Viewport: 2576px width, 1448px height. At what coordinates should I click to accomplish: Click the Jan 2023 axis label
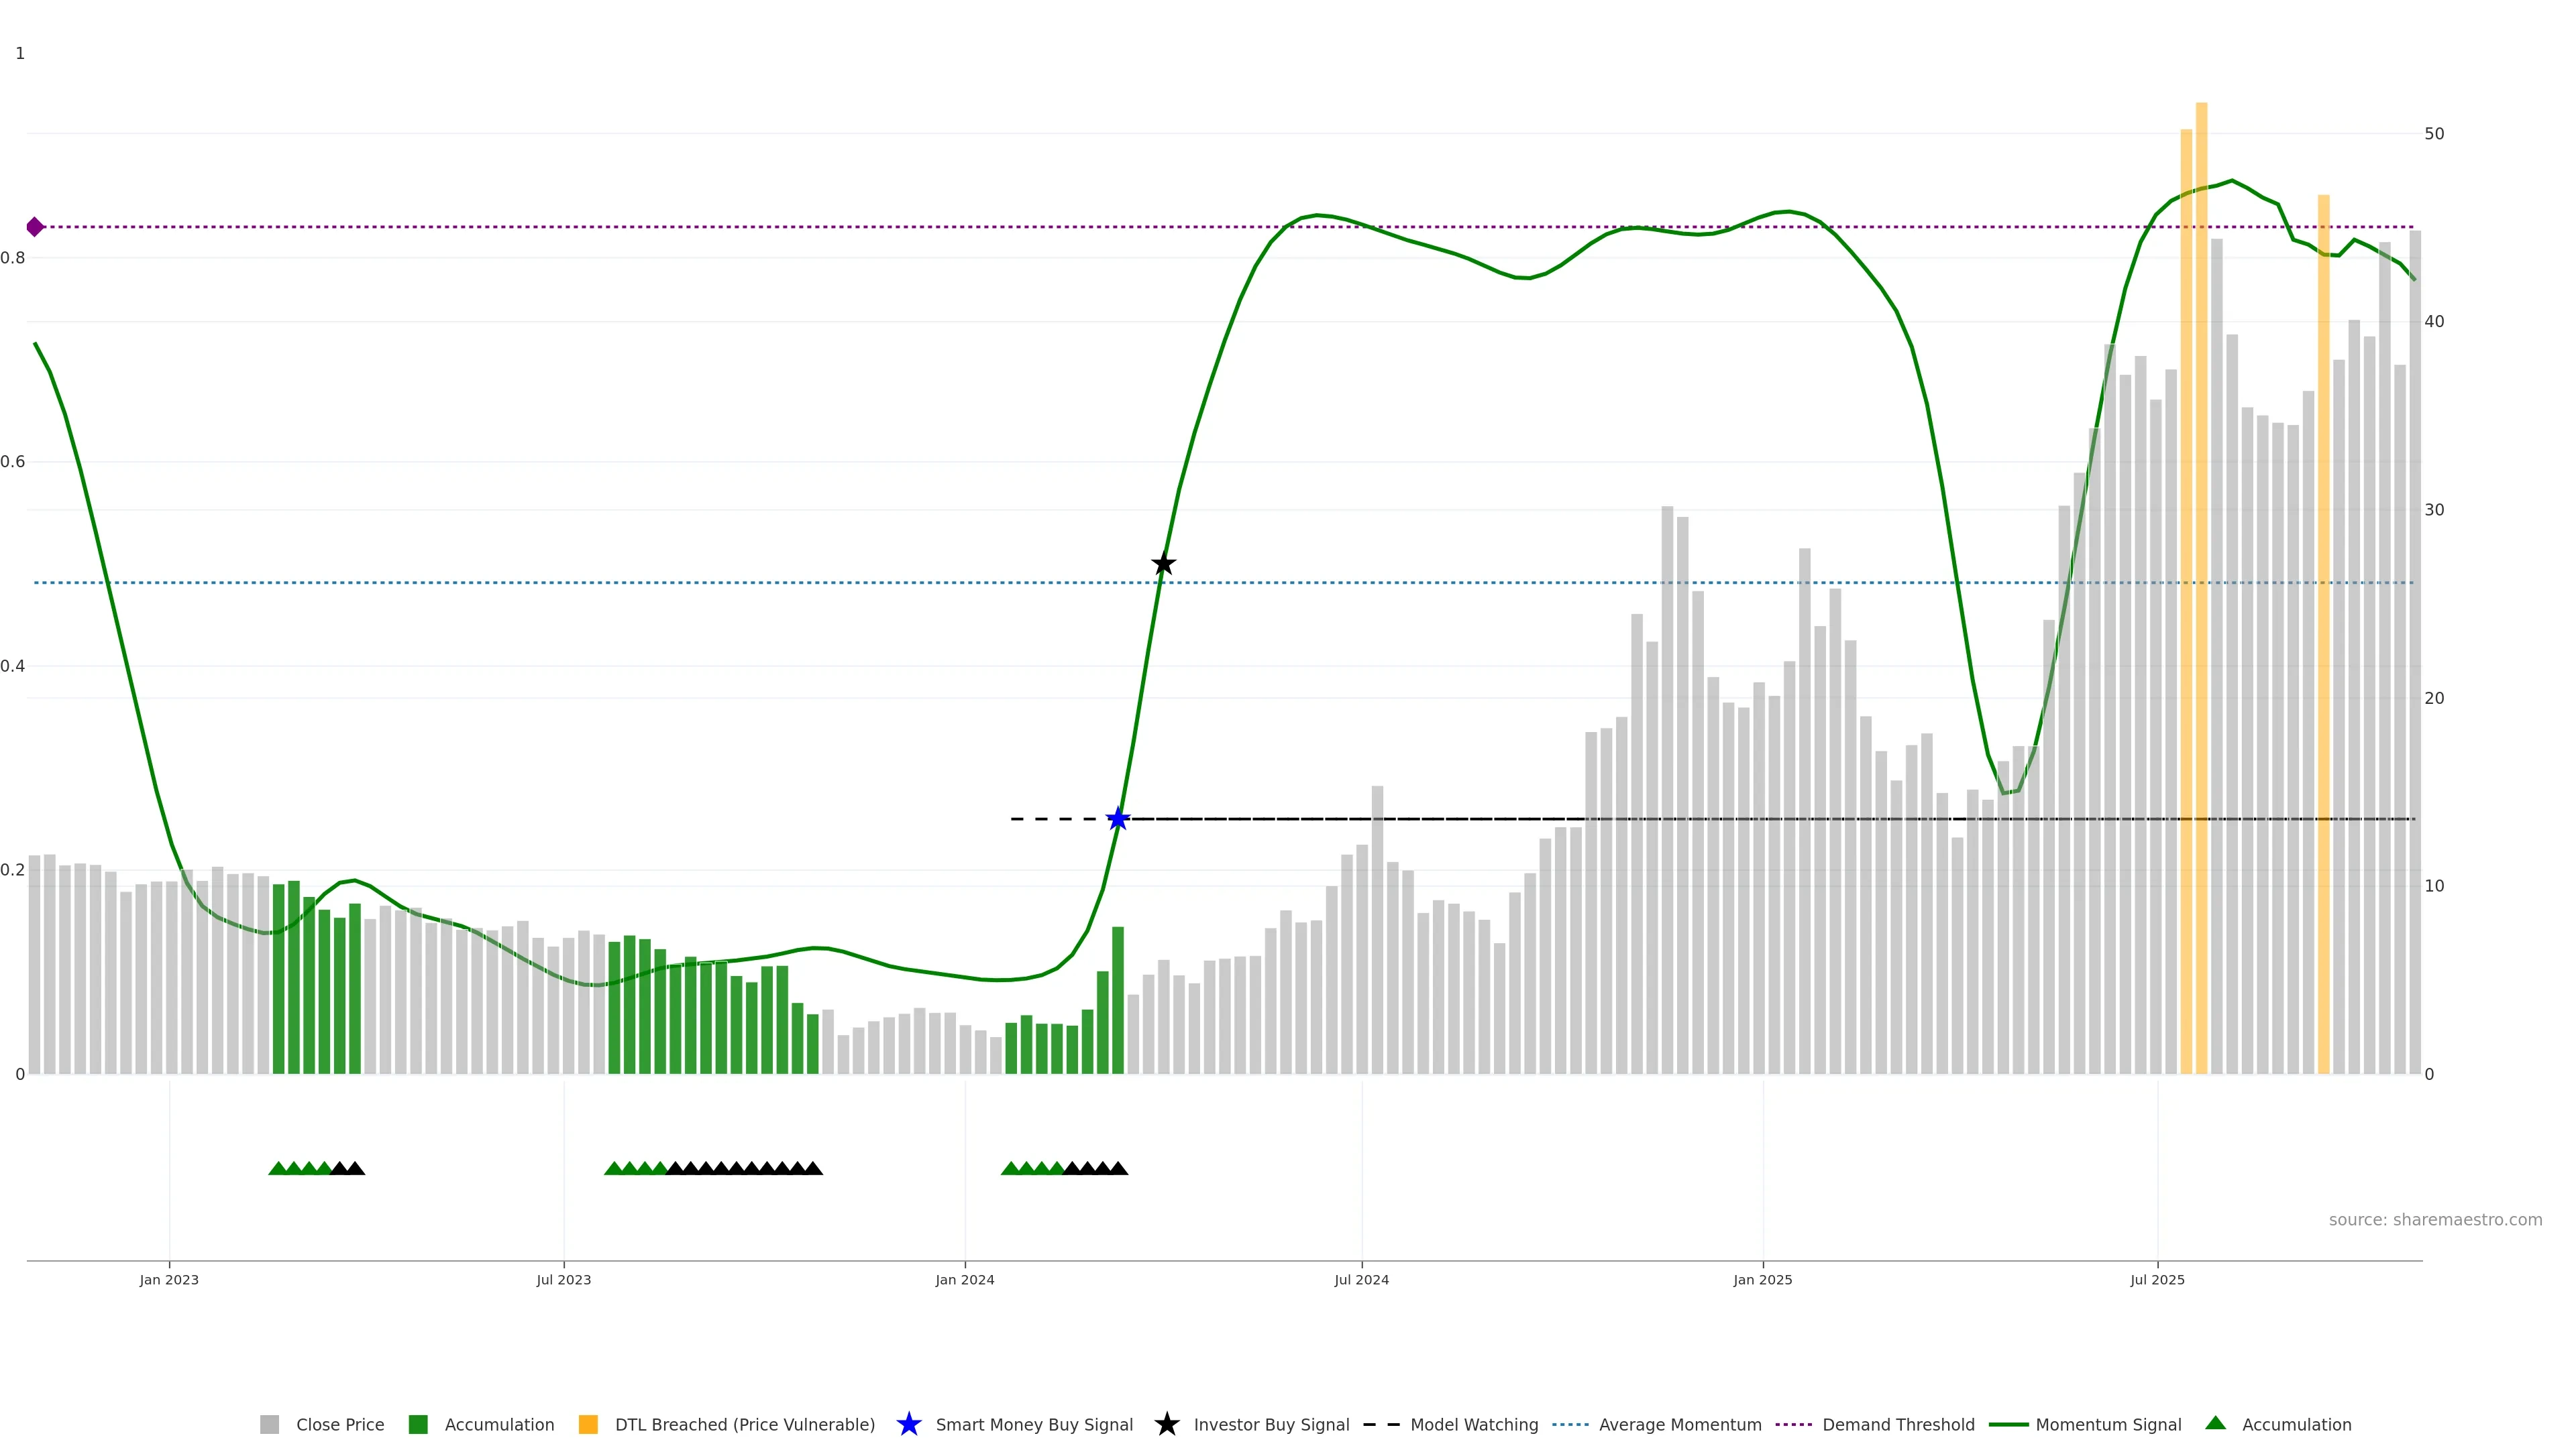(169, 1279)
